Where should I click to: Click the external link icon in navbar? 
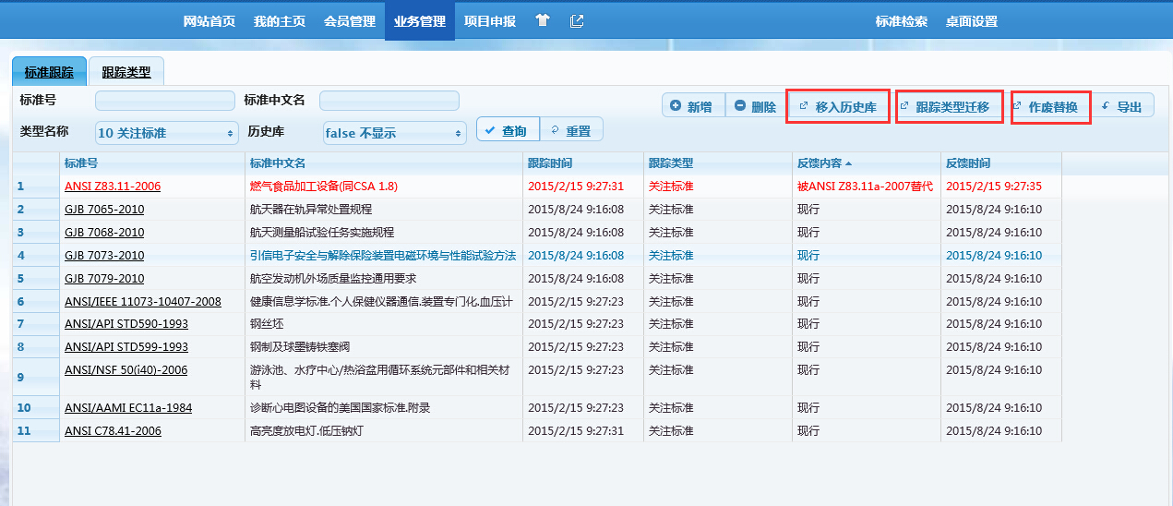point(577,20)
